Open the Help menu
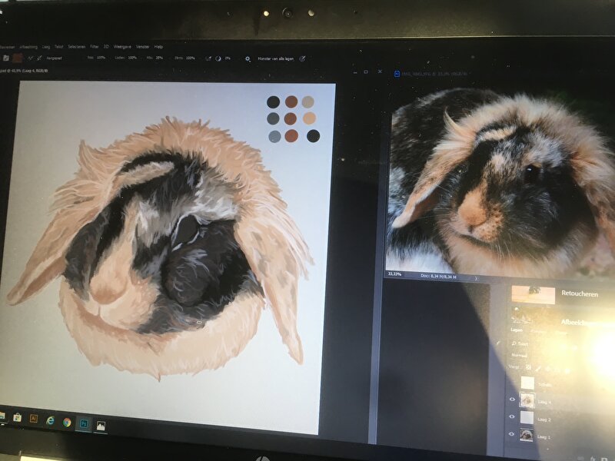Viewport: 615px width, 461px height. tap(158, 47)
